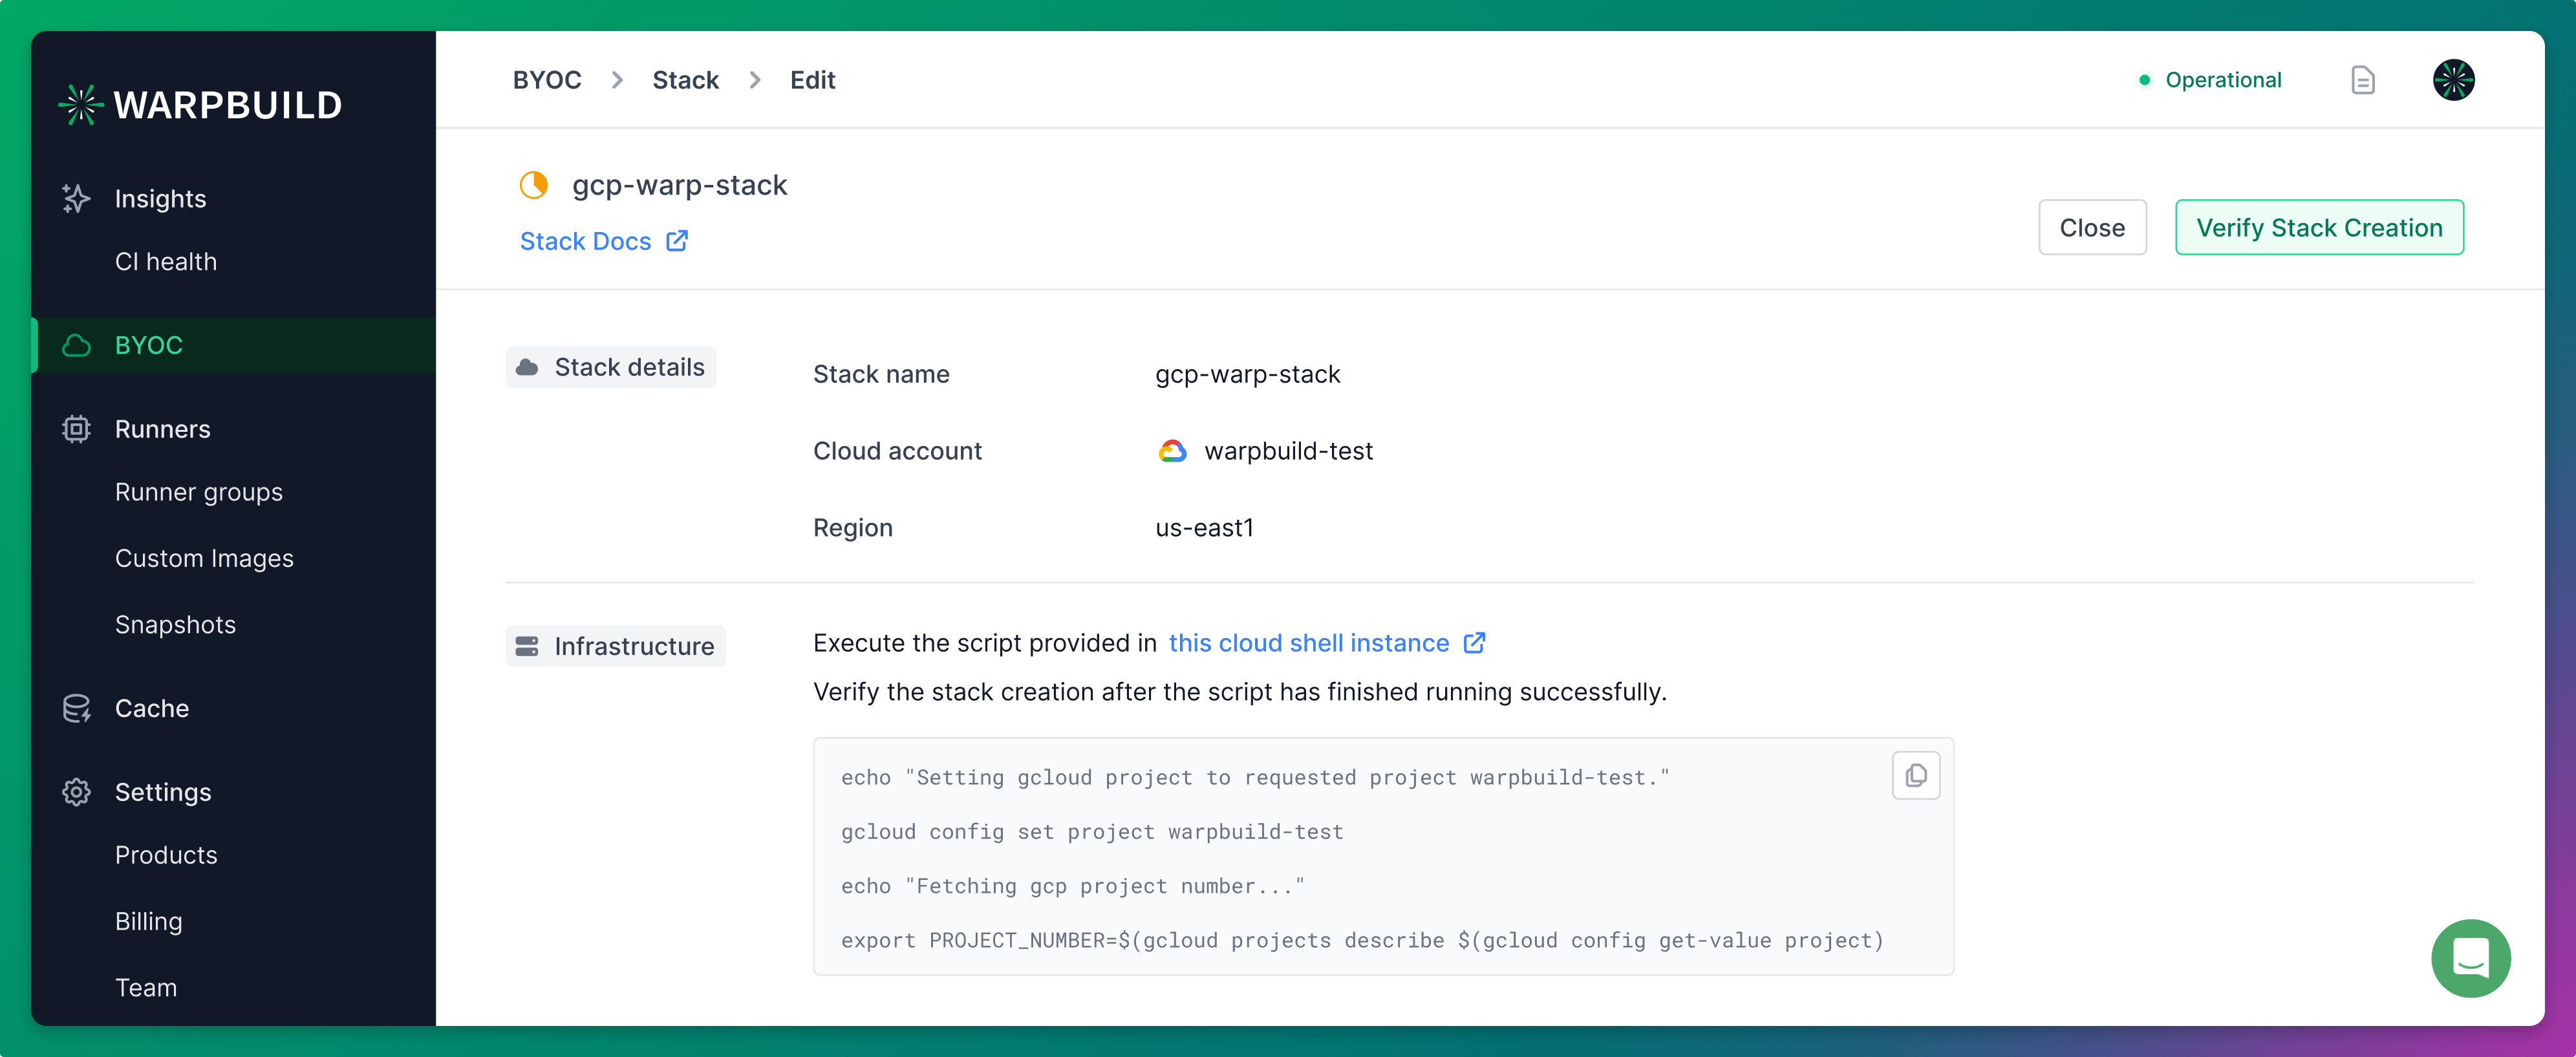Click the document/notes icon top right
Viewport: 2576px width, 1057px height.
(x=2363, y=79)
